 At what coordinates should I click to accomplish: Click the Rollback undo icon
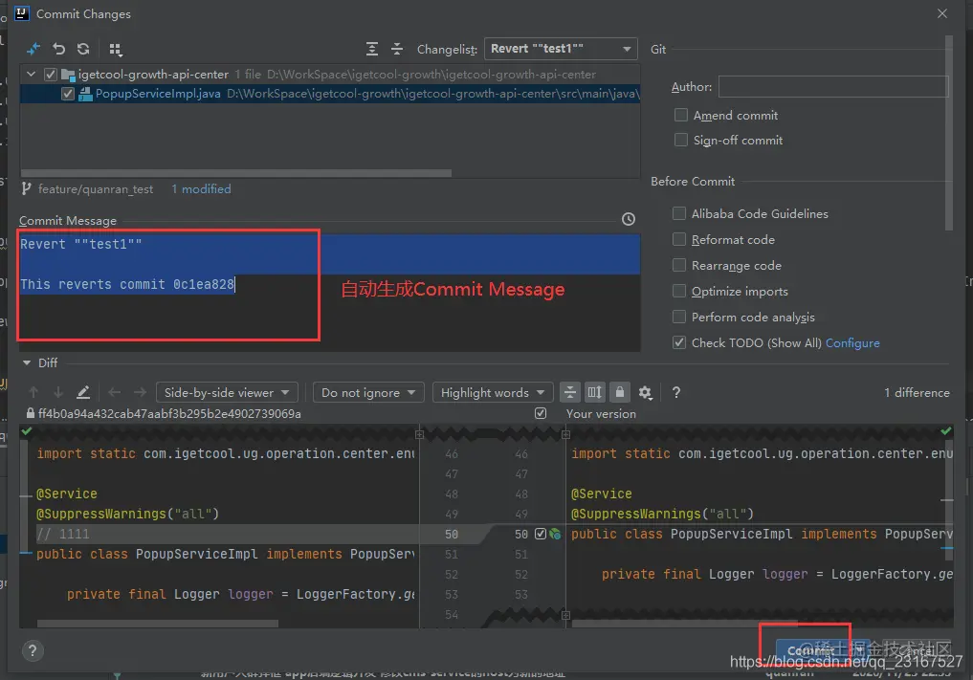[58, 49]
